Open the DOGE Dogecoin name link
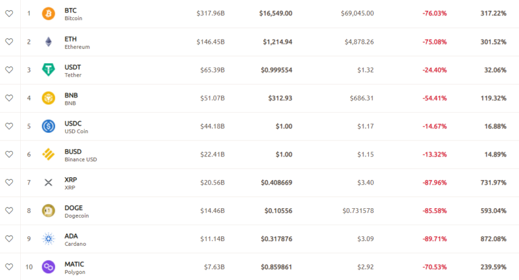Image resolution: width=519 pixels, height=280 pixels. (76, 211)
